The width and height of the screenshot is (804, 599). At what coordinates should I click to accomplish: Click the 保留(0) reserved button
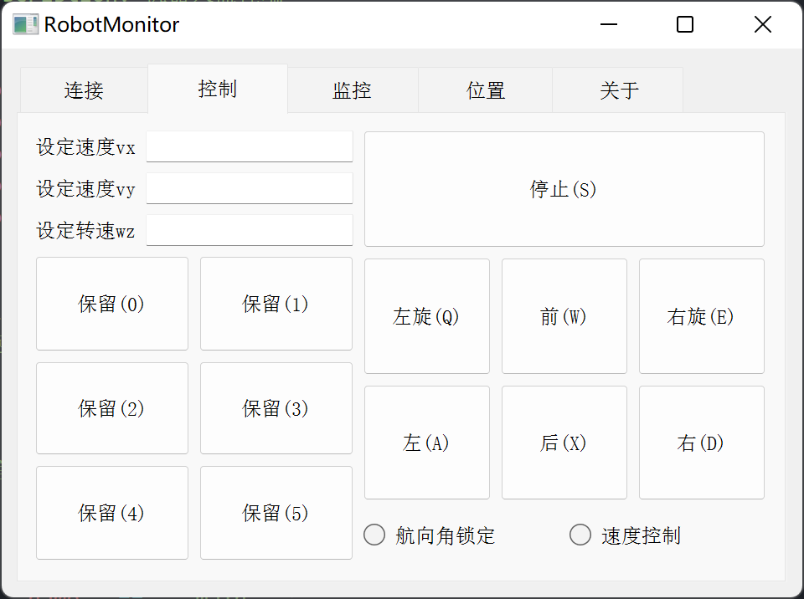pyautogui.click(x=111, y=304)
